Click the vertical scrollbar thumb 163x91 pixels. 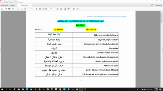(161, 18)
